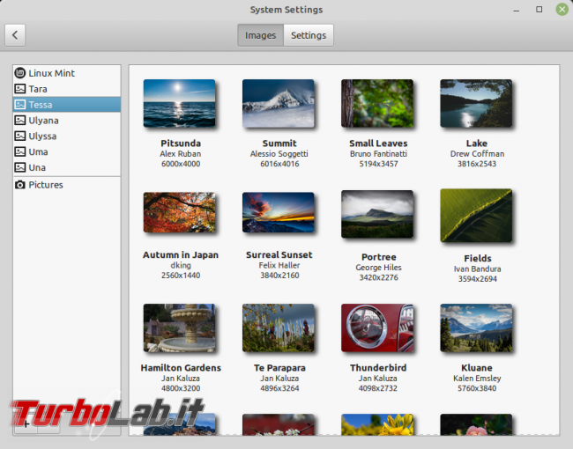
Task: Click the Te Parapara title
Action: point(279,368)
